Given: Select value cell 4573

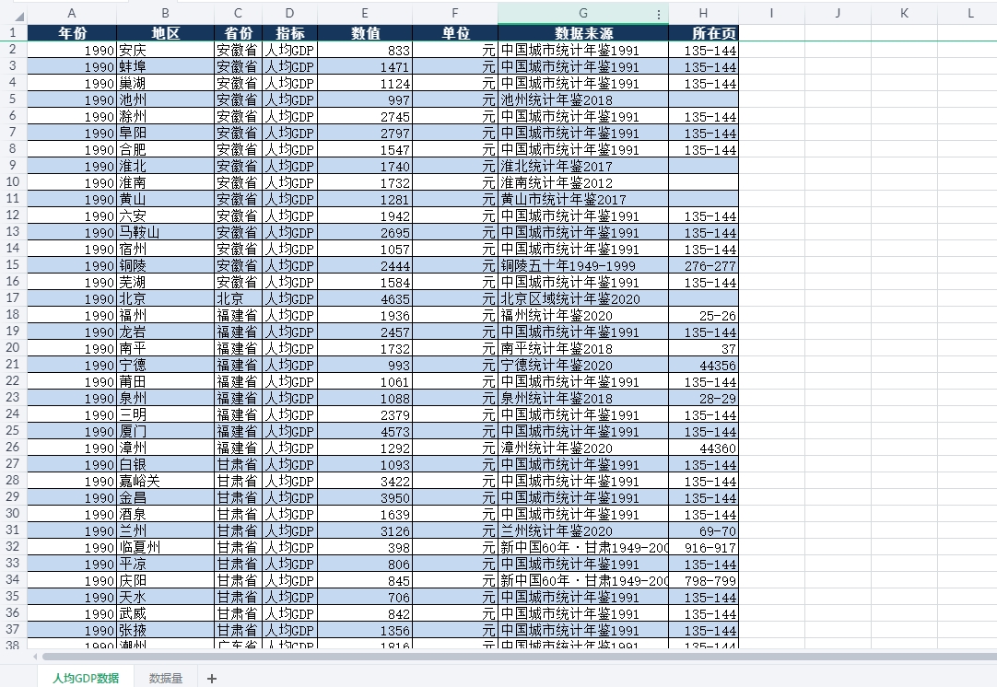Looking at the screenshot, I should click(x=364, y=432).
